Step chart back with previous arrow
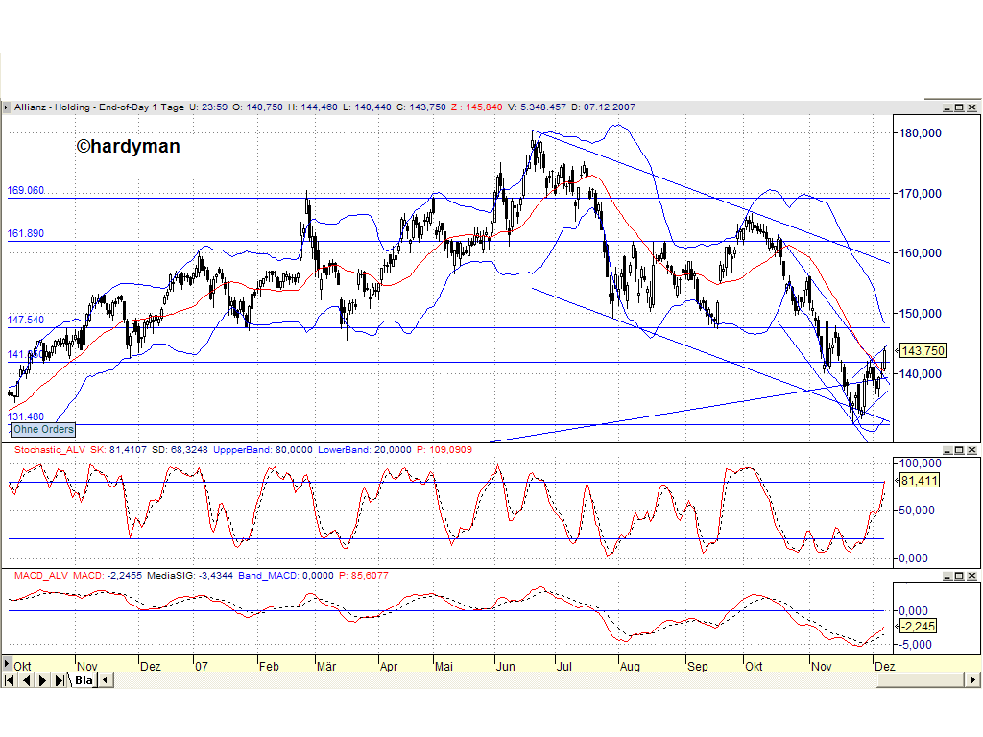 [24, 680]
